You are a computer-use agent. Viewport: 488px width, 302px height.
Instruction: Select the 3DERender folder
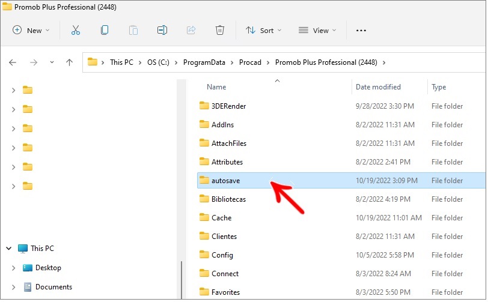point(341,106)
